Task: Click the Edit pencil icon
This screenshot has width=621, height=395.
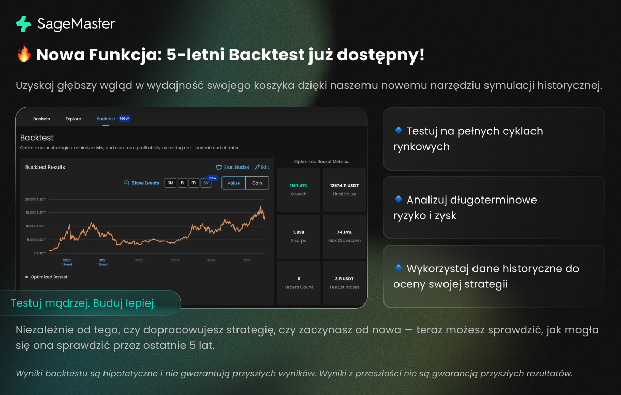Action: (257, 167)
